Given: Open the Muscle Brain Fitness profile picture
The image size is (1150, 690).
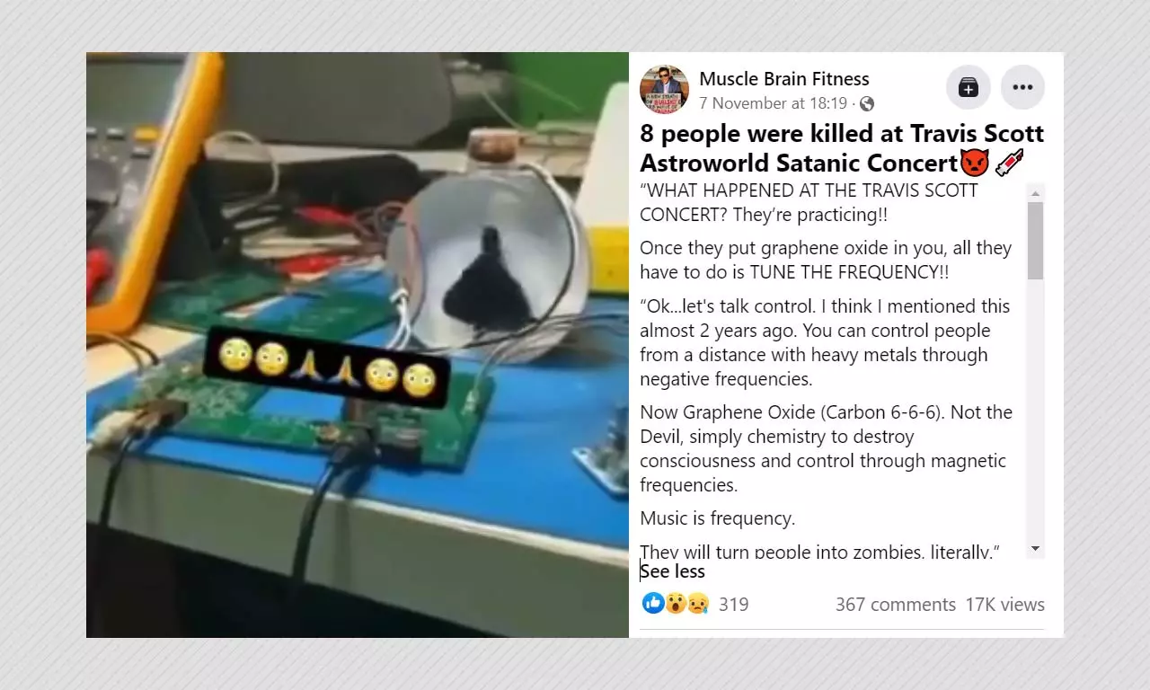Looking at the screenshot, I should tap(664, 89).
